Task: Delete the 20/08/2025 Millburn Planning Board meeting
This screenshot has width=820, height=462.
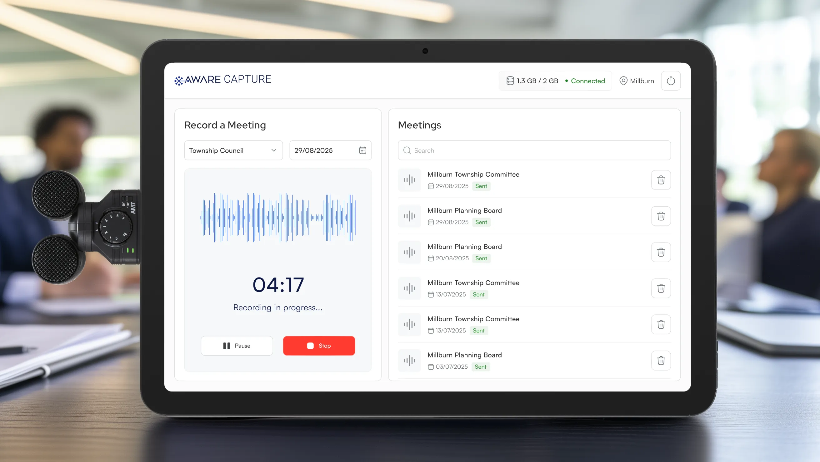Action: pos(661,252)
